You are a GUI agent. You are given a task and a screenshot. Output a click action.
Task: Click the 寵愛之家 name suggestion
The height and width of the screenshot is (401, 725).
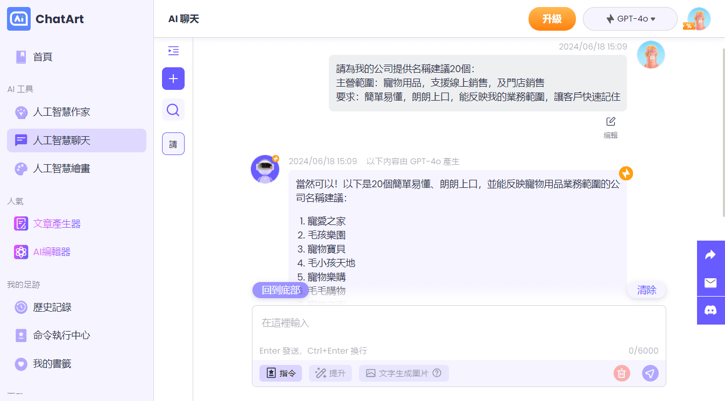click(326, 221)
